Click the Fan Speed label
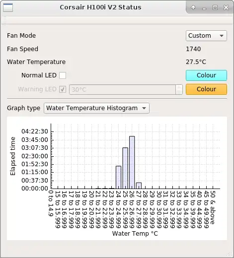 22,49
